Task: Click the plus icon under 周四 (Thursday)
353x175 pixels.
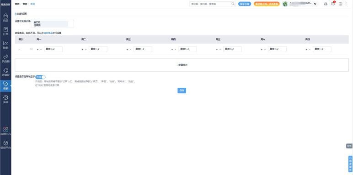Action: [x=172, y=49]
